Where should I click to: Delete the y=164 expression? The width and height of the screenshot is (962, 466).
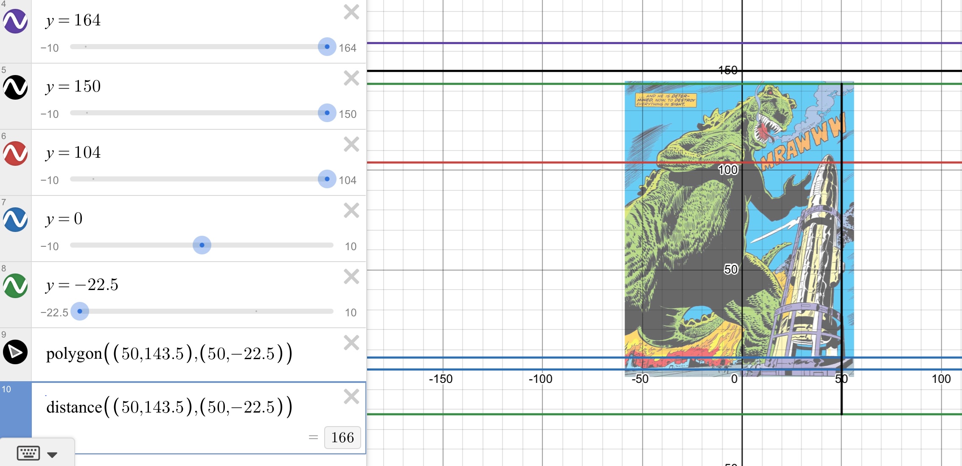click(351, 12)
